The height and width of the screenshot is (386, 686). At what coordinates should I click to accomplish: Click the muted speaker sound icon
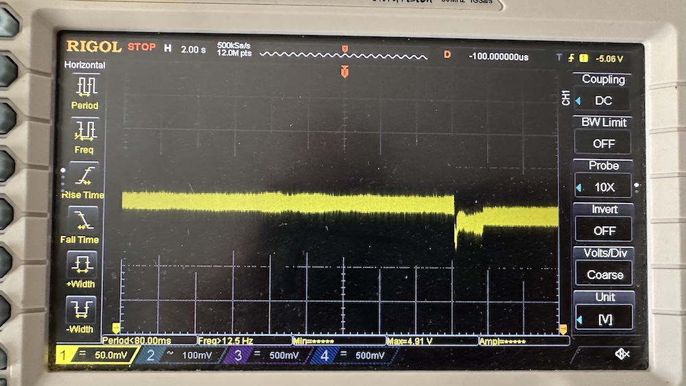click(x=622, y=354)
